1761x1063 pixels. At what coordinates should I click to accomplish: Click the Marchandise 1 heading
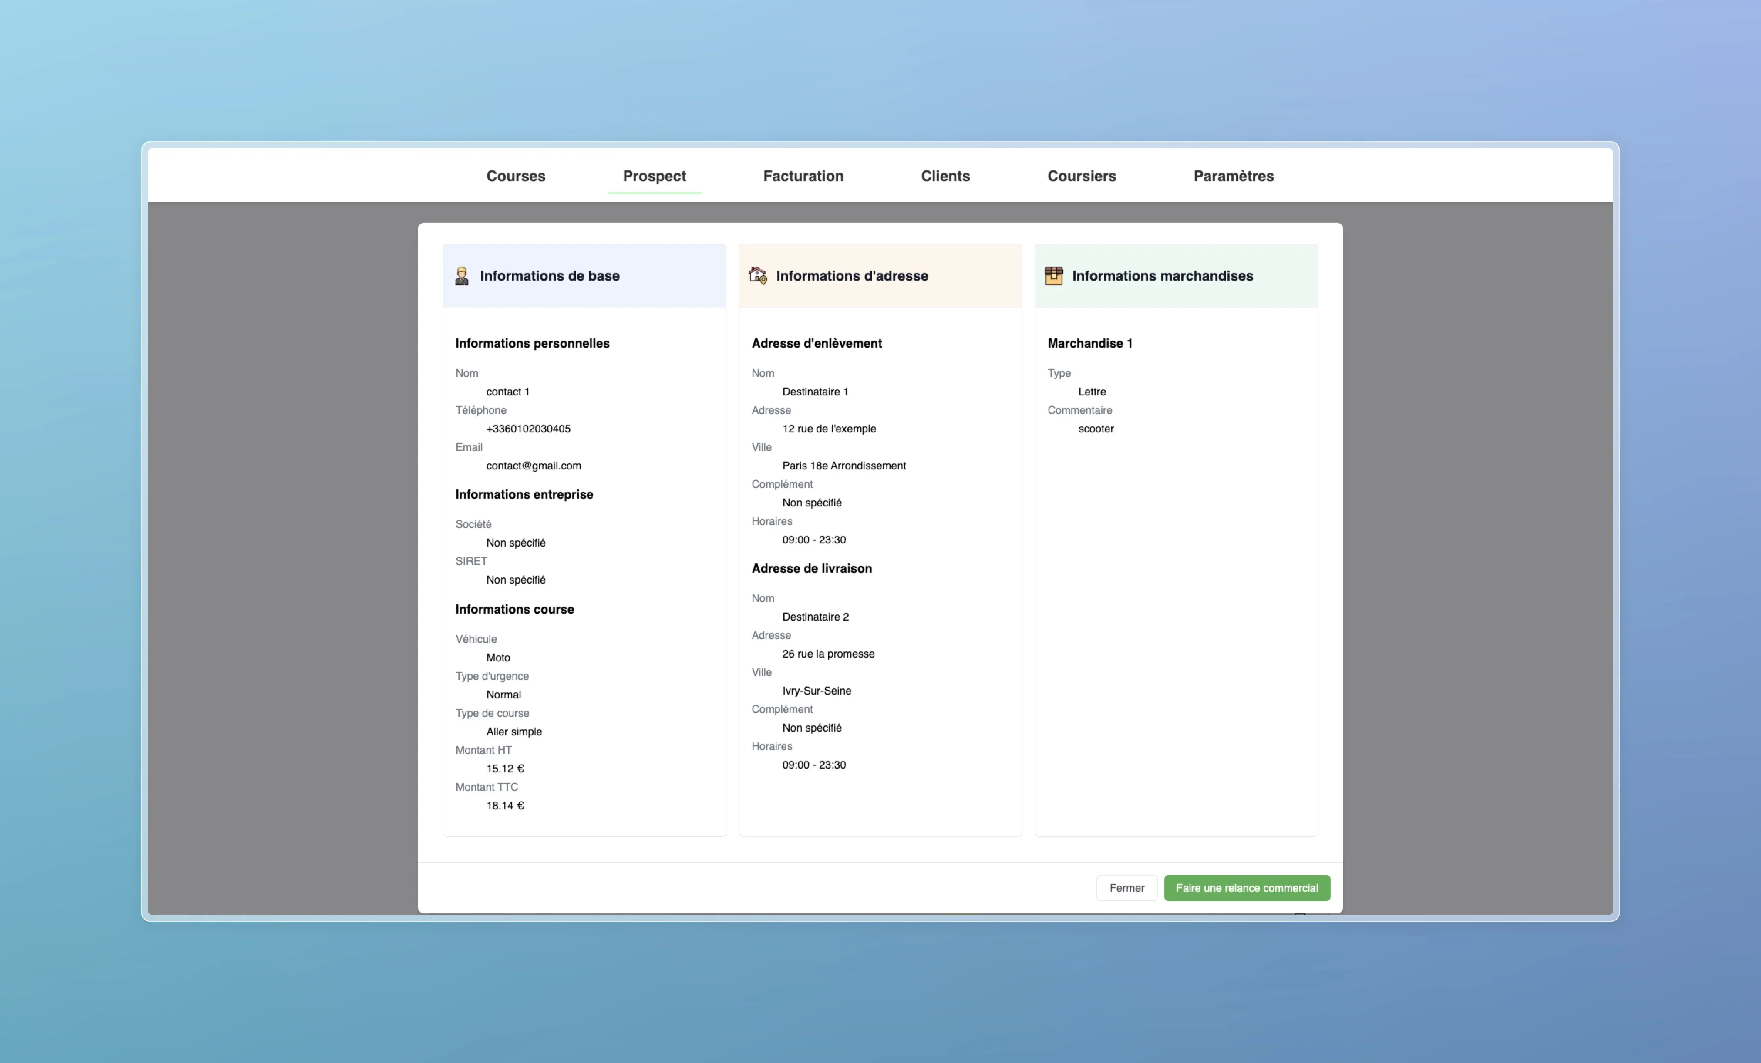1089,344
